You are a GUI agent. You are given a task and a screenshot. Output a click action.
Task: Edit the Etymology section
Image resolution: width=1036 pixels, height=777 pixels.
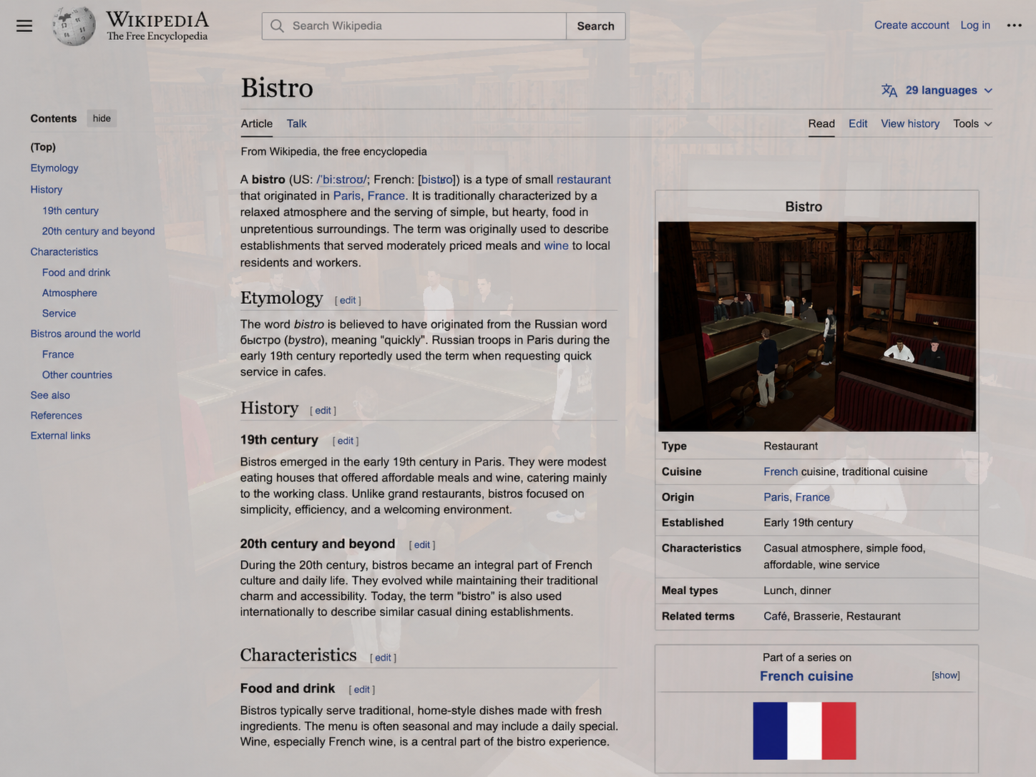348,300
